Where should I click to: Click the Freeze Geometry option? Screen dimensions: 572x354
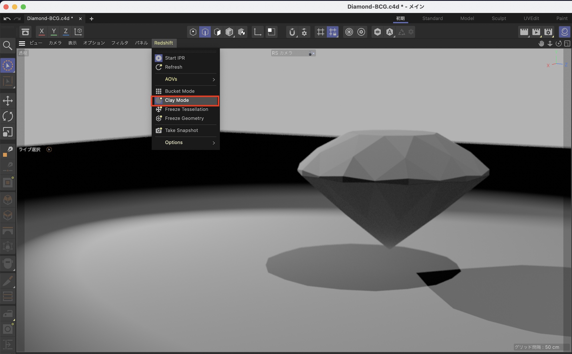(x=184, y=118)
